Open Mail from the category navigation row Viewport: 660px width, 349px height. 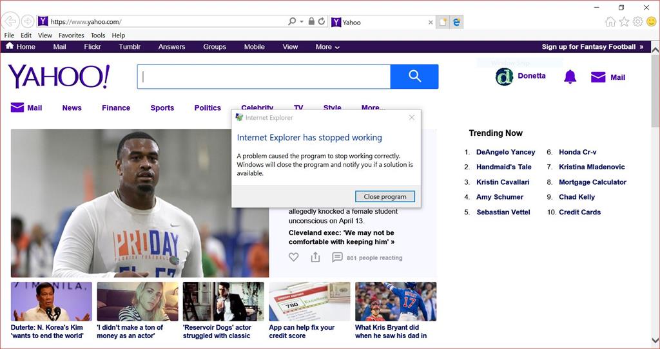[x=26, y=108]
